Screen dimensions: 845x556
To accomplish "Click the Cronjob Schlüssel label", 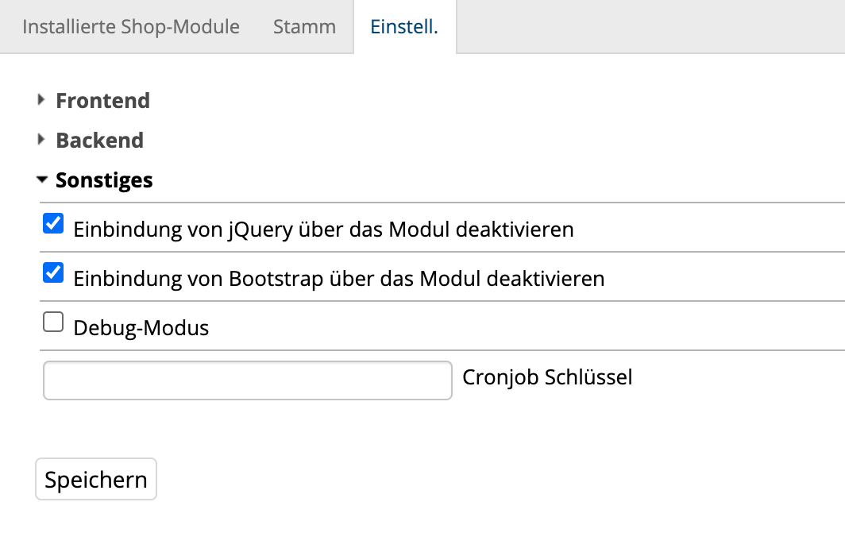I will (547, 377).
